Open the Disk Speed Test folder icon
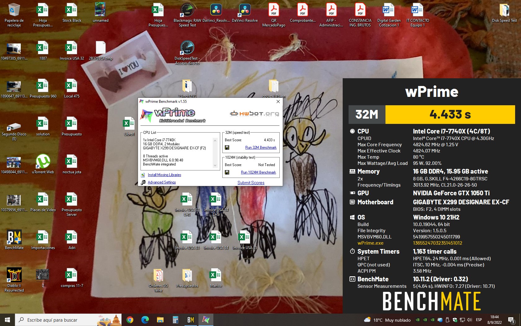 click(x=504, y=13)
